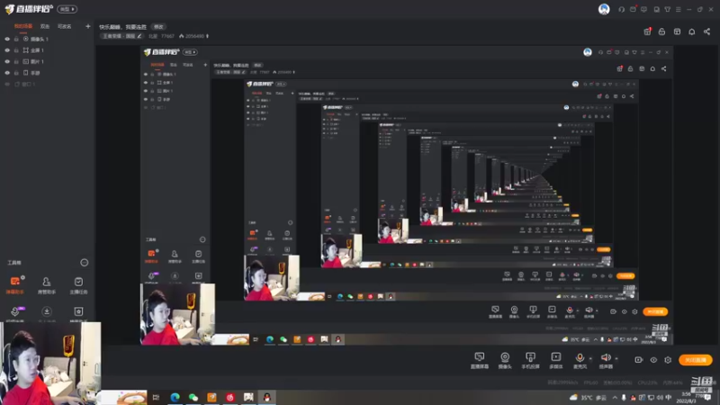Image resolution: width=720 pixels, height=405 pixels.
Task: Collapse the outermost toolbox with minus circle
Action: 84,263
